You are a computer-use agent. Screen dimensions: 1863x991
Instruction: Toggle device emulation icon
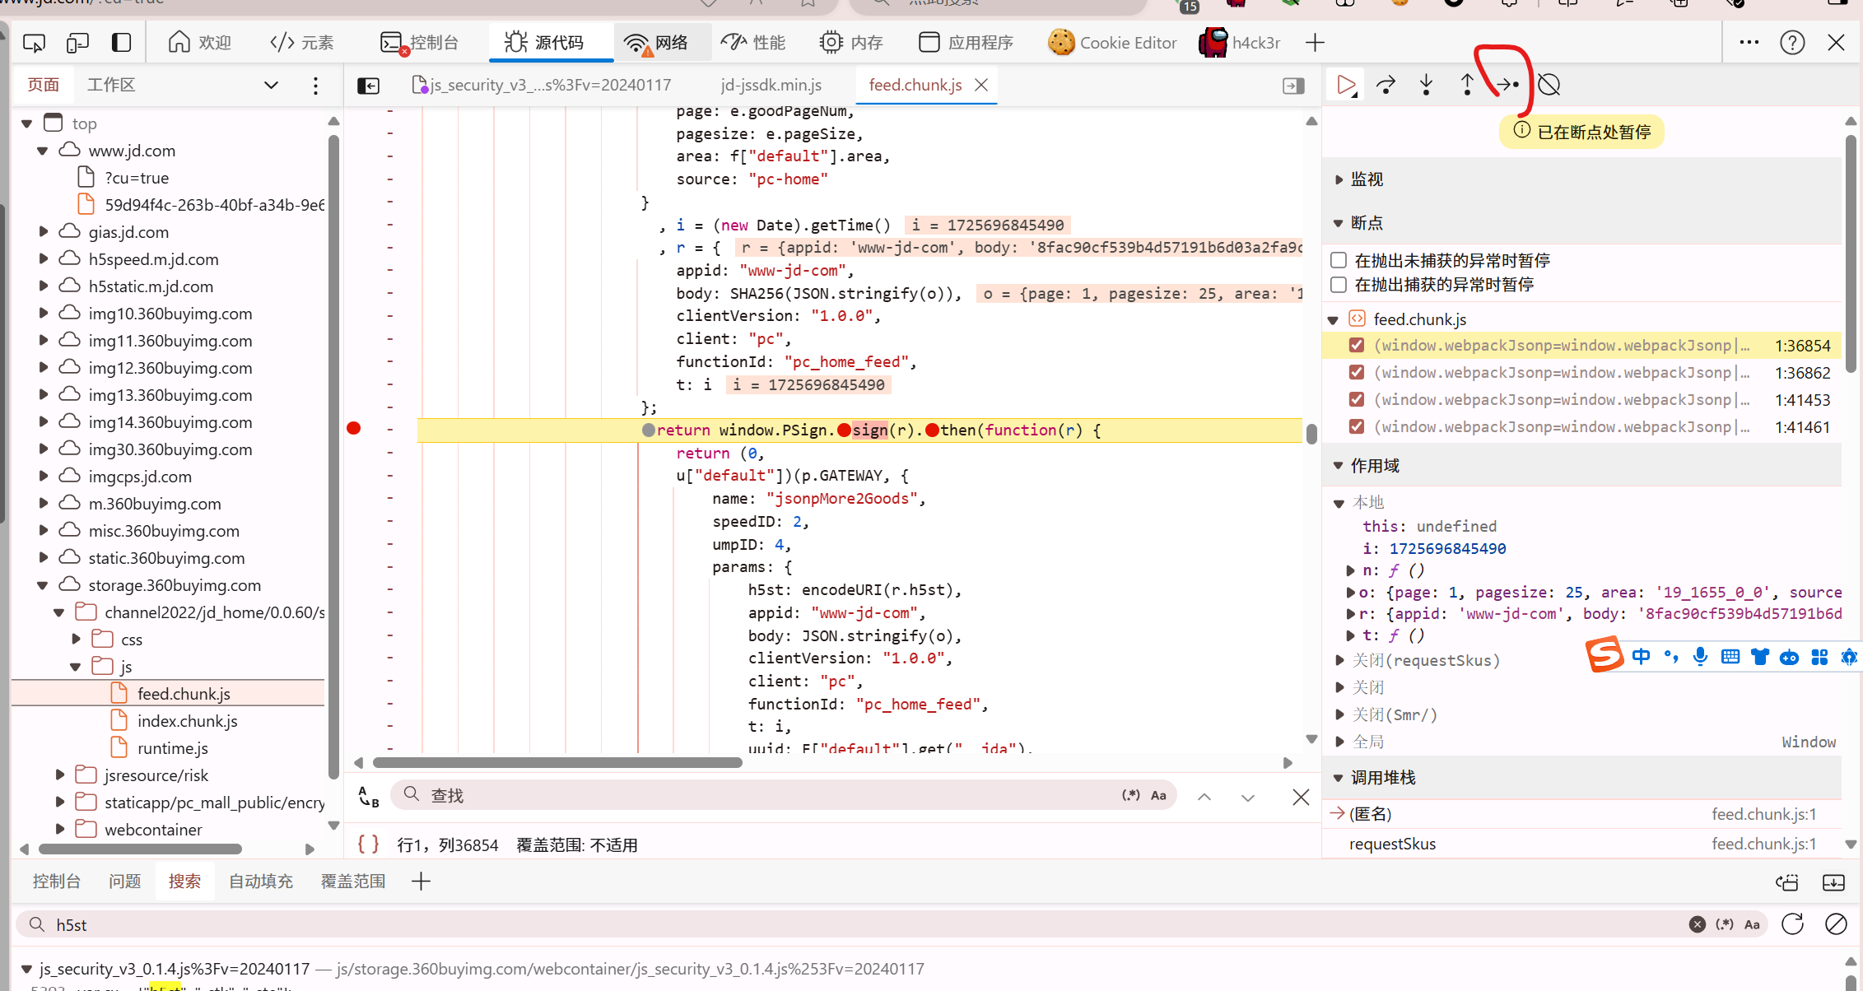click(x=77, y=43)
